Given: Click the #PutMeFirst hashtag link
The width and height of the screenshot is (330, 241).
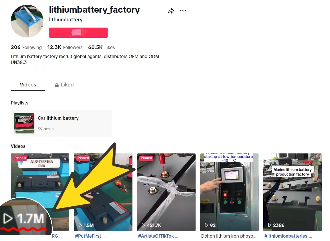Looking at the screenshot, I should click(88, 236).
